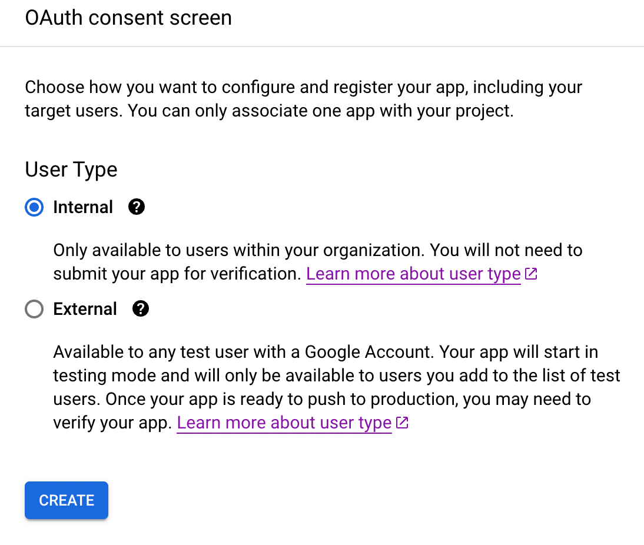Open the help tooltip beside External
The image size is (644, 545).
click(x=141, y=309)
